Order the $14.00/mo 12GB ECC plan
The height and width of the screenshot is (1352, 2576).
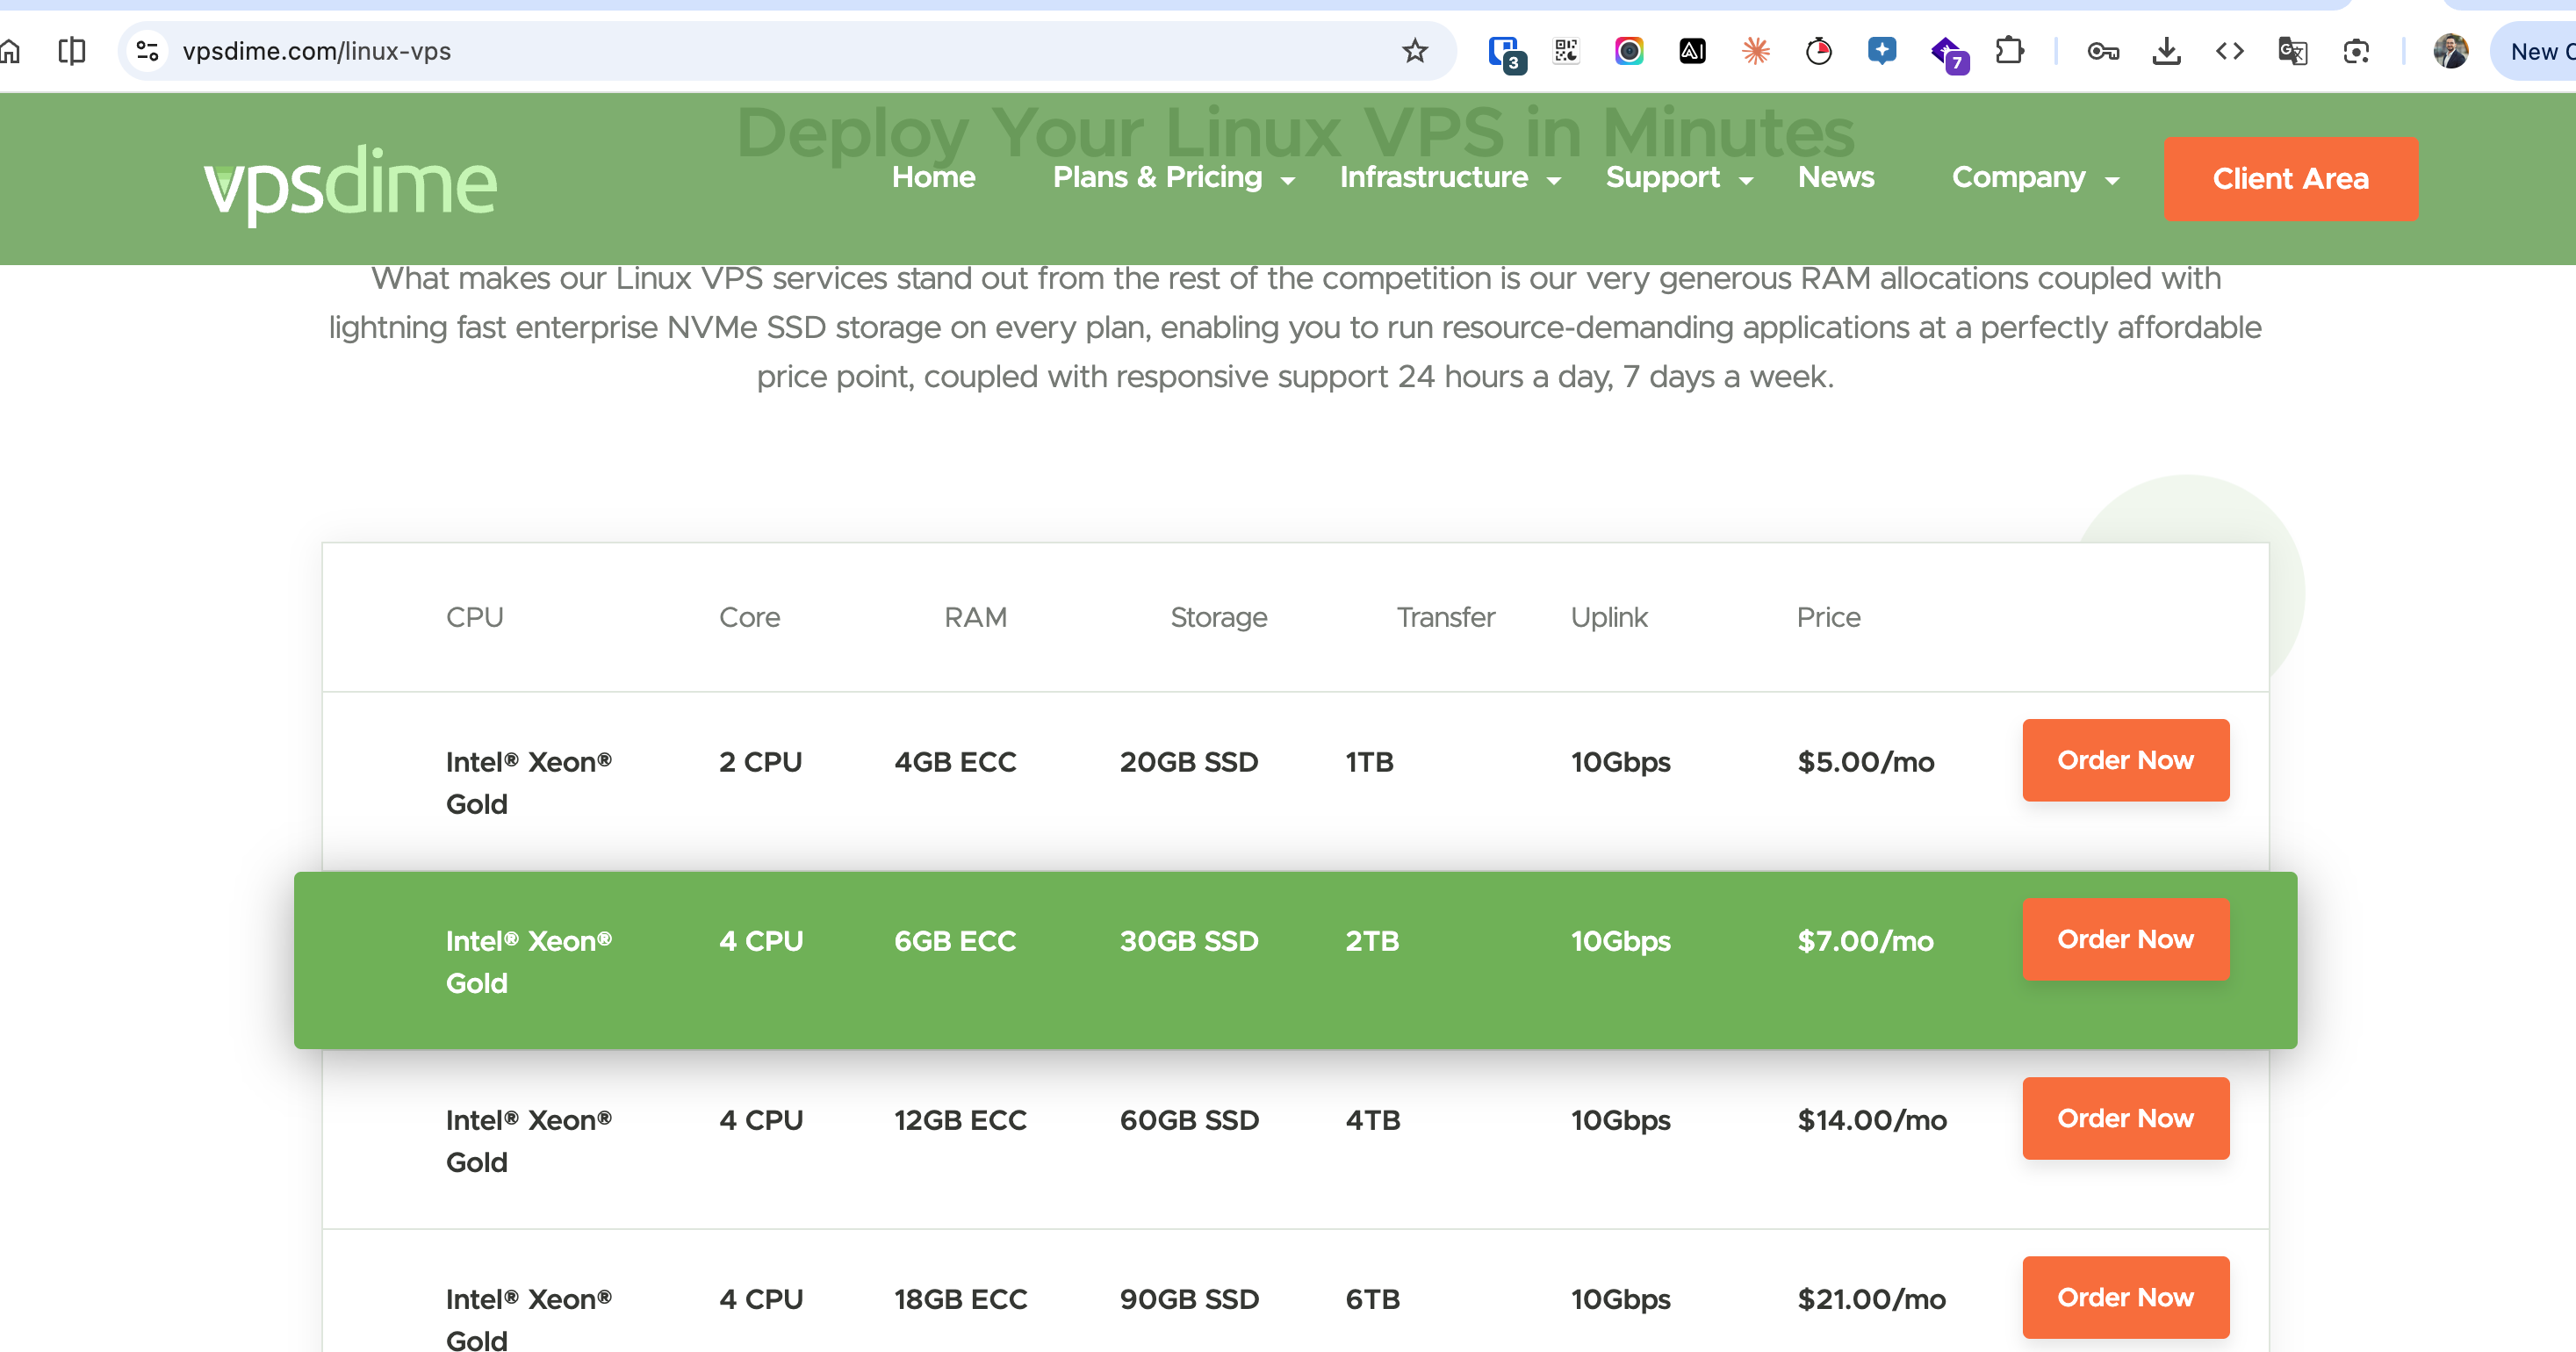[x=2125, y=1118]
